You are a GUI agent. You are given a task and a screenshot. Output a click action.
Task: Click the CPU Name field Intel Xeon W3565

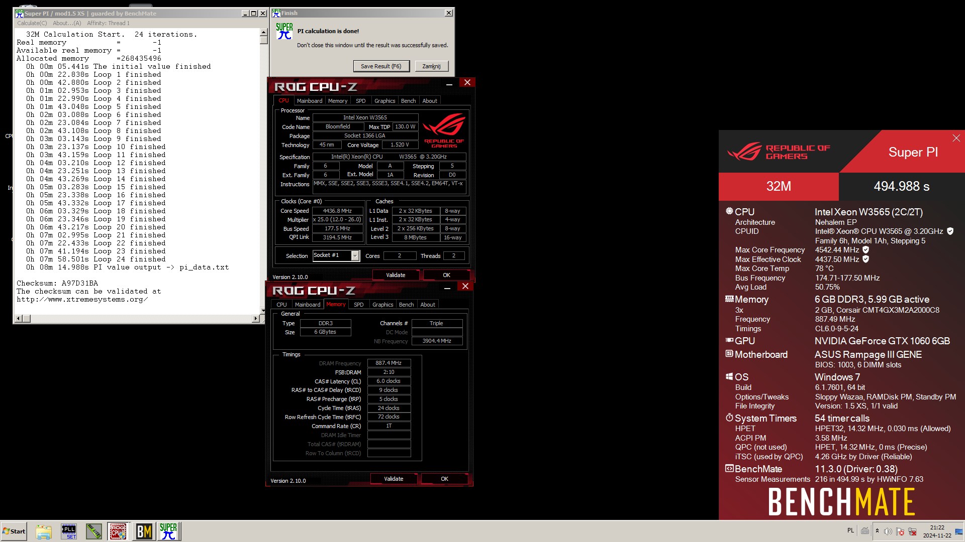coord(365,117)
